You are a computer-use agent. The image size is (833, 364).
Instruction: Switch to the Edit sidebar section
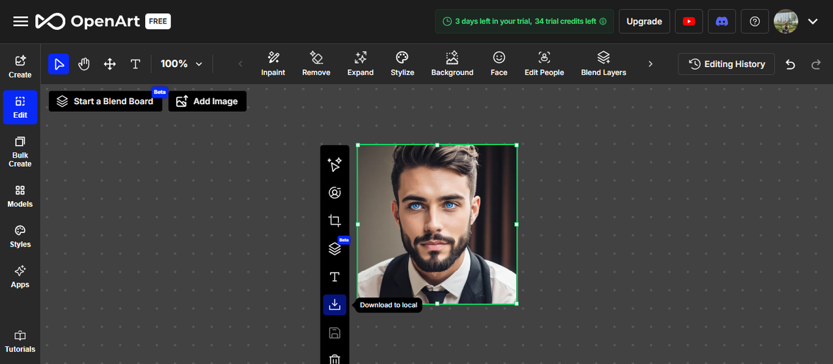(20, 107)
